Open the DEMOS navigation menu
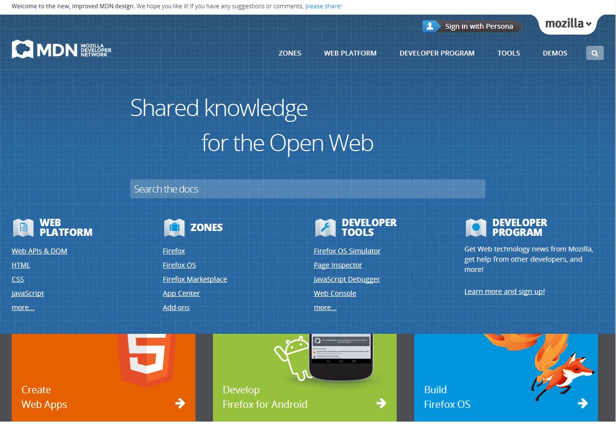616x424 pixels. (x=555, y=53)
